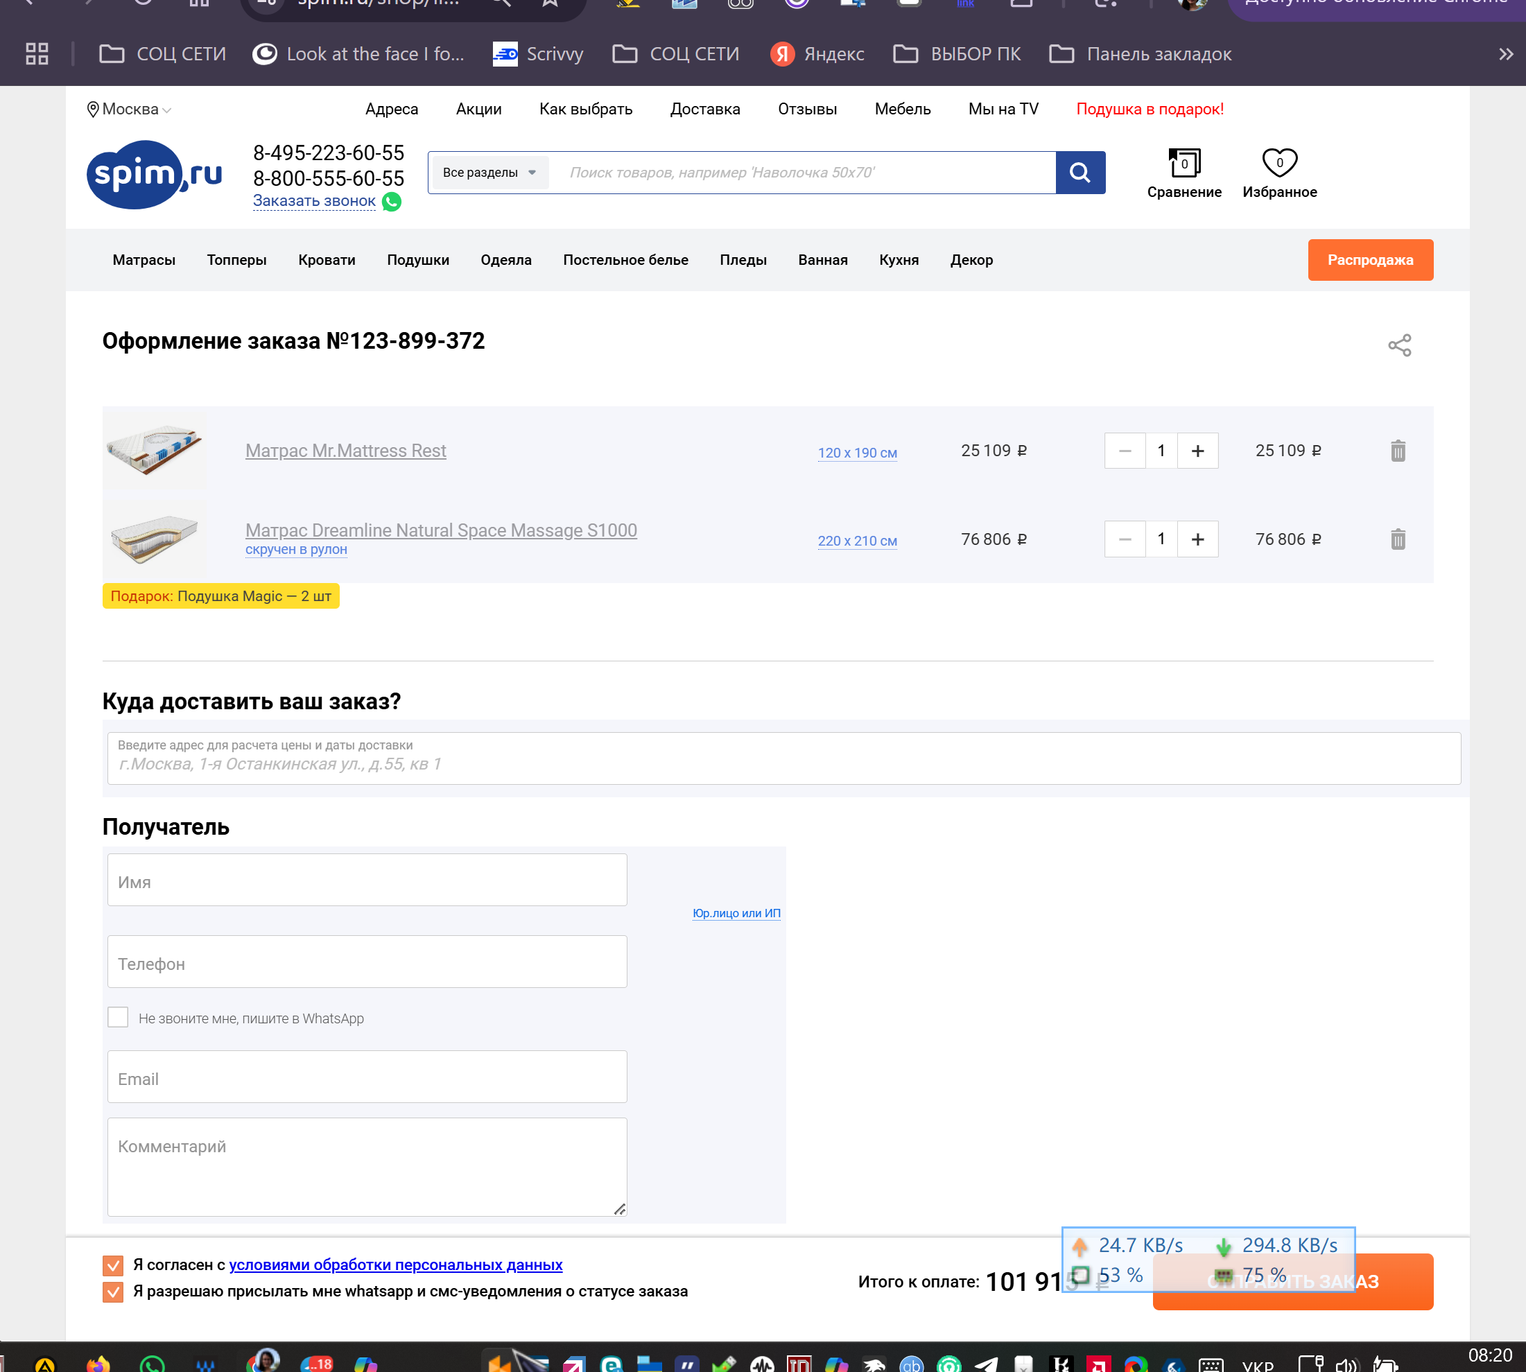Viewport: 1526px width, 1372px height.
Task: Remove Dreamline mattress using trash icon
Action: pos(1397,539)
